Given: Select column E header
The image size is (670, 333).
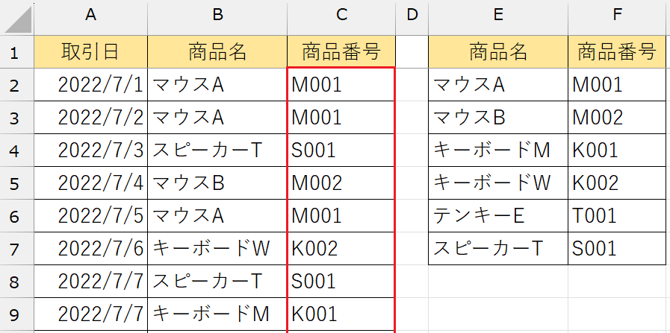Looking at the screenshot, I should click(497, 16).
